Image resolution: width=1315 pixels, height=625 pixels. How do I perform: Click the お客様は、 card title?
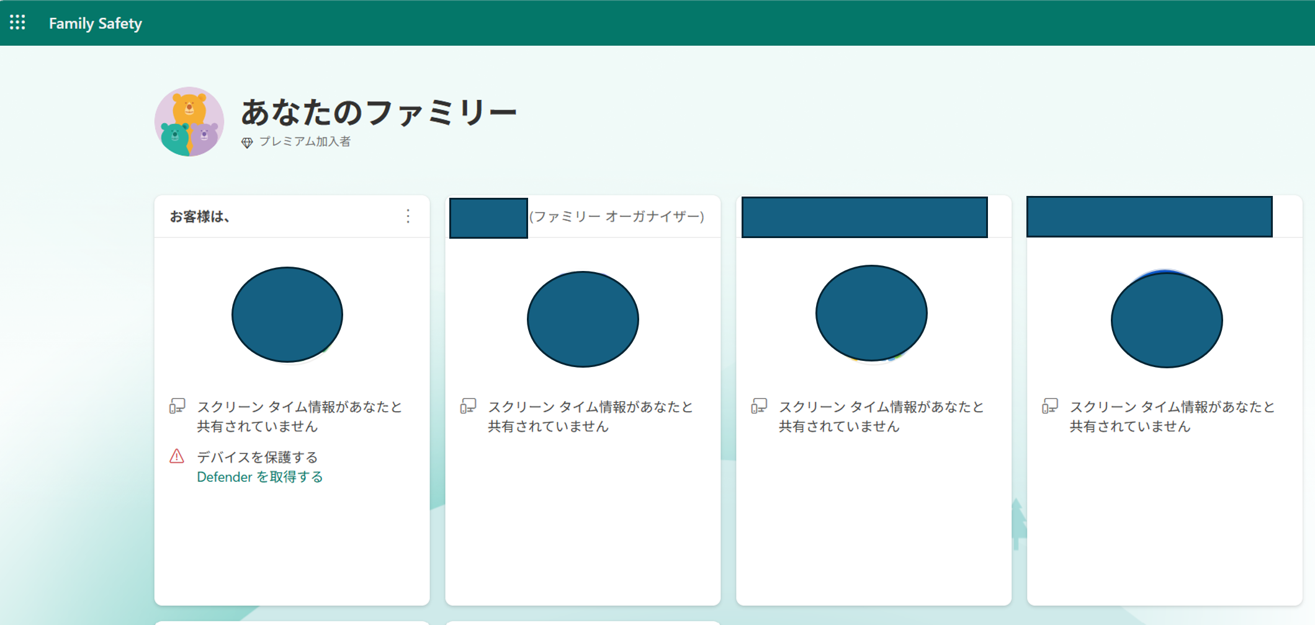[x=200, y=216]
